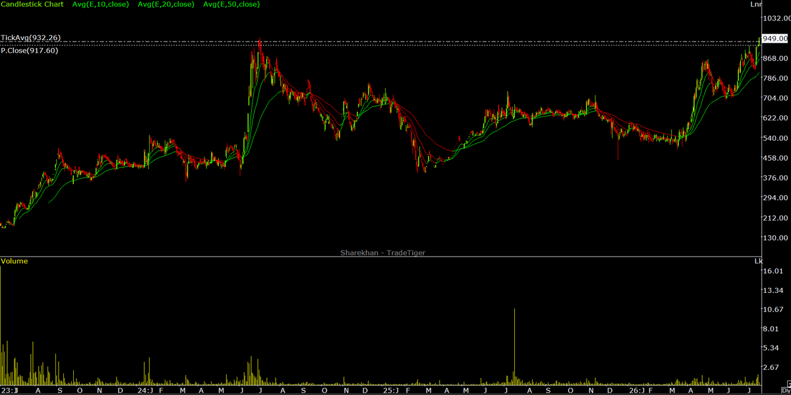
Task: Click the 16.01 volume axis value
Action: (773, 271)
